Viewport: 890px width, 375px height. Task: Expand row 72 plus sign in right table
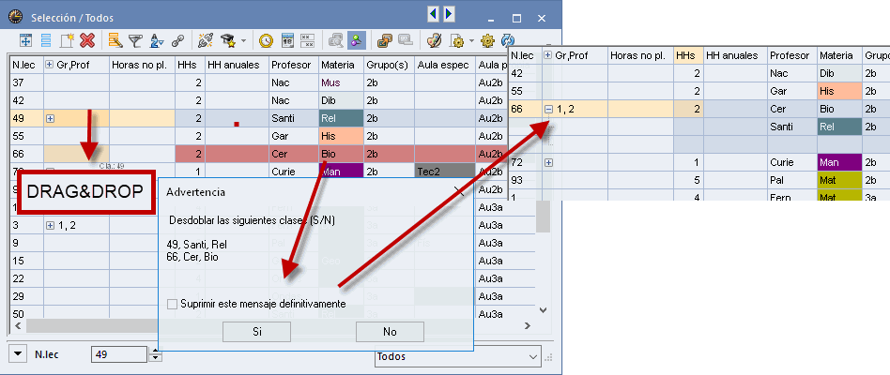pyautogui.click(x=549, y=162)
